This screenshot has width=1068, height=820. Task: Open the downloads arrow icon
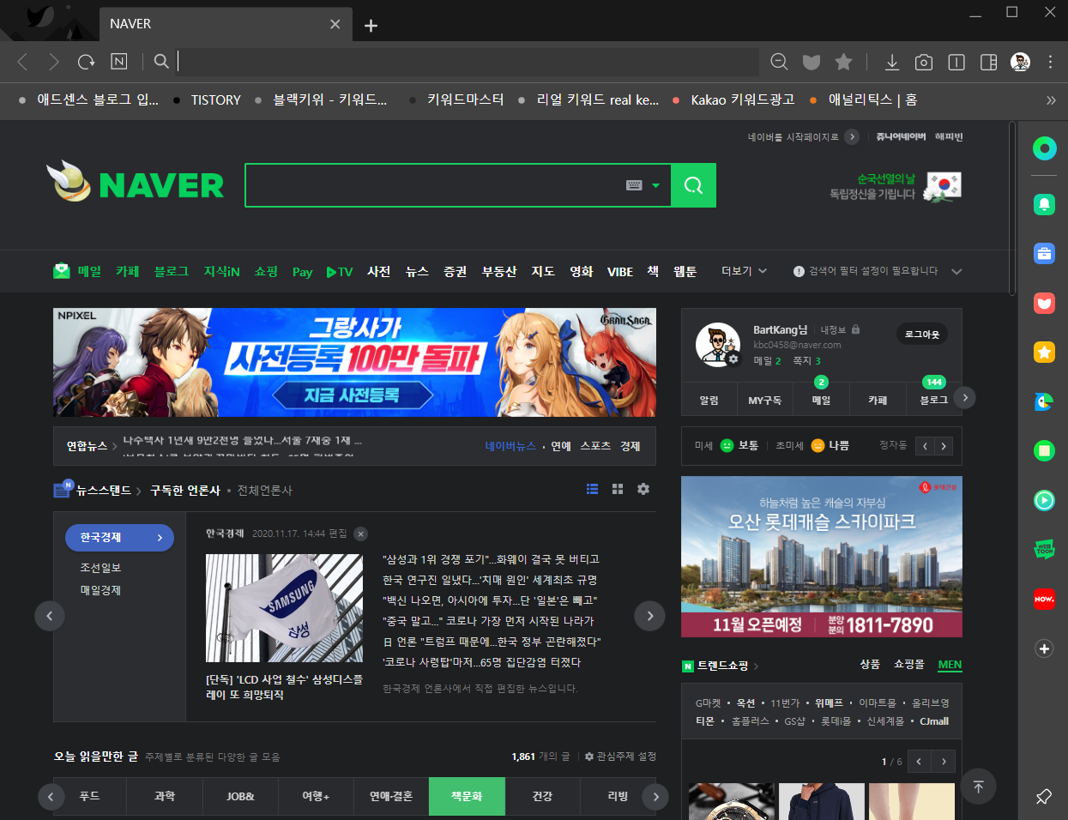[892, 62]
